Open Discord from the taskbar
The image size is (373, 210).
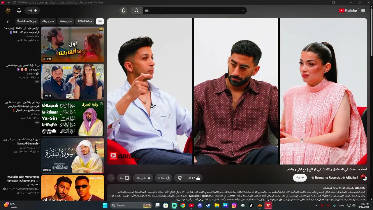click(x=200, y=205)
